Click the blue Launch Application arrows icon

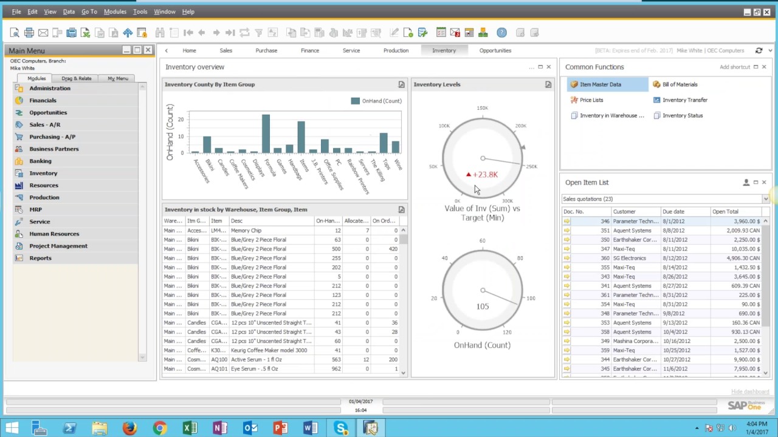128,33
